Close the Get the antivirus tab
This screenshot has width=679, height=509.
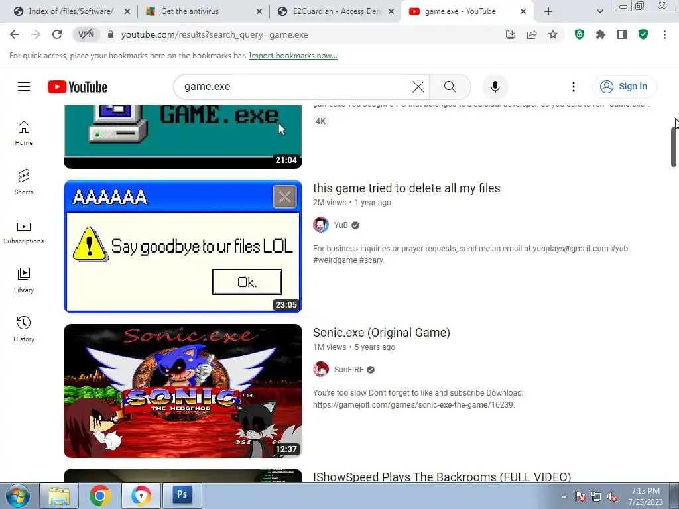click(259, 11)
